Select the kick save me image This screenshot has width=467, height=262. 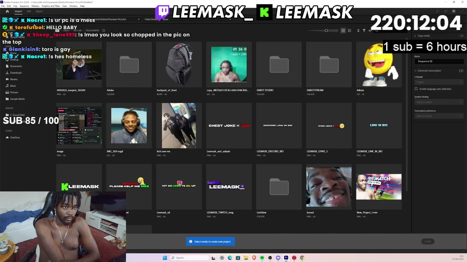179,126
